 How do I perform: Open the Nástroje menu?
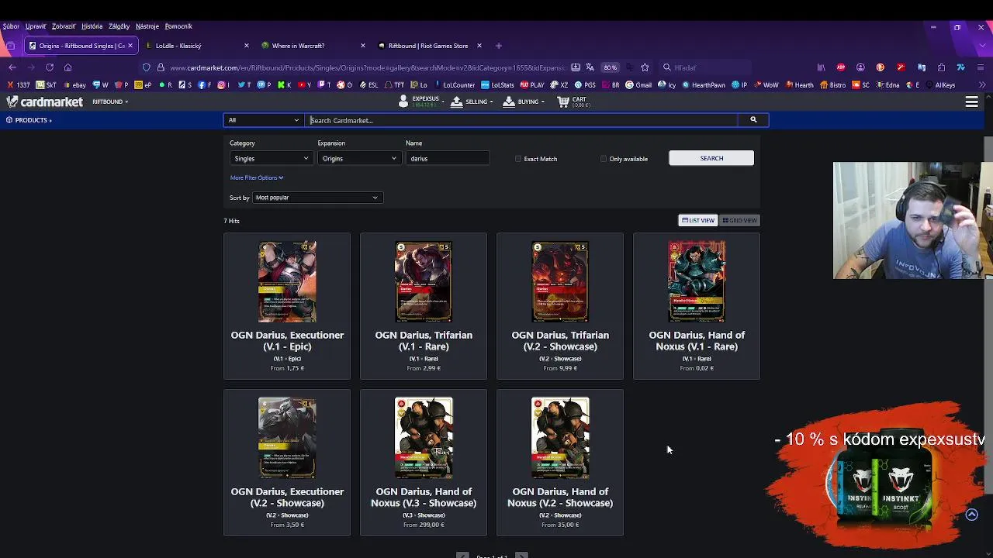click(147, 26)
